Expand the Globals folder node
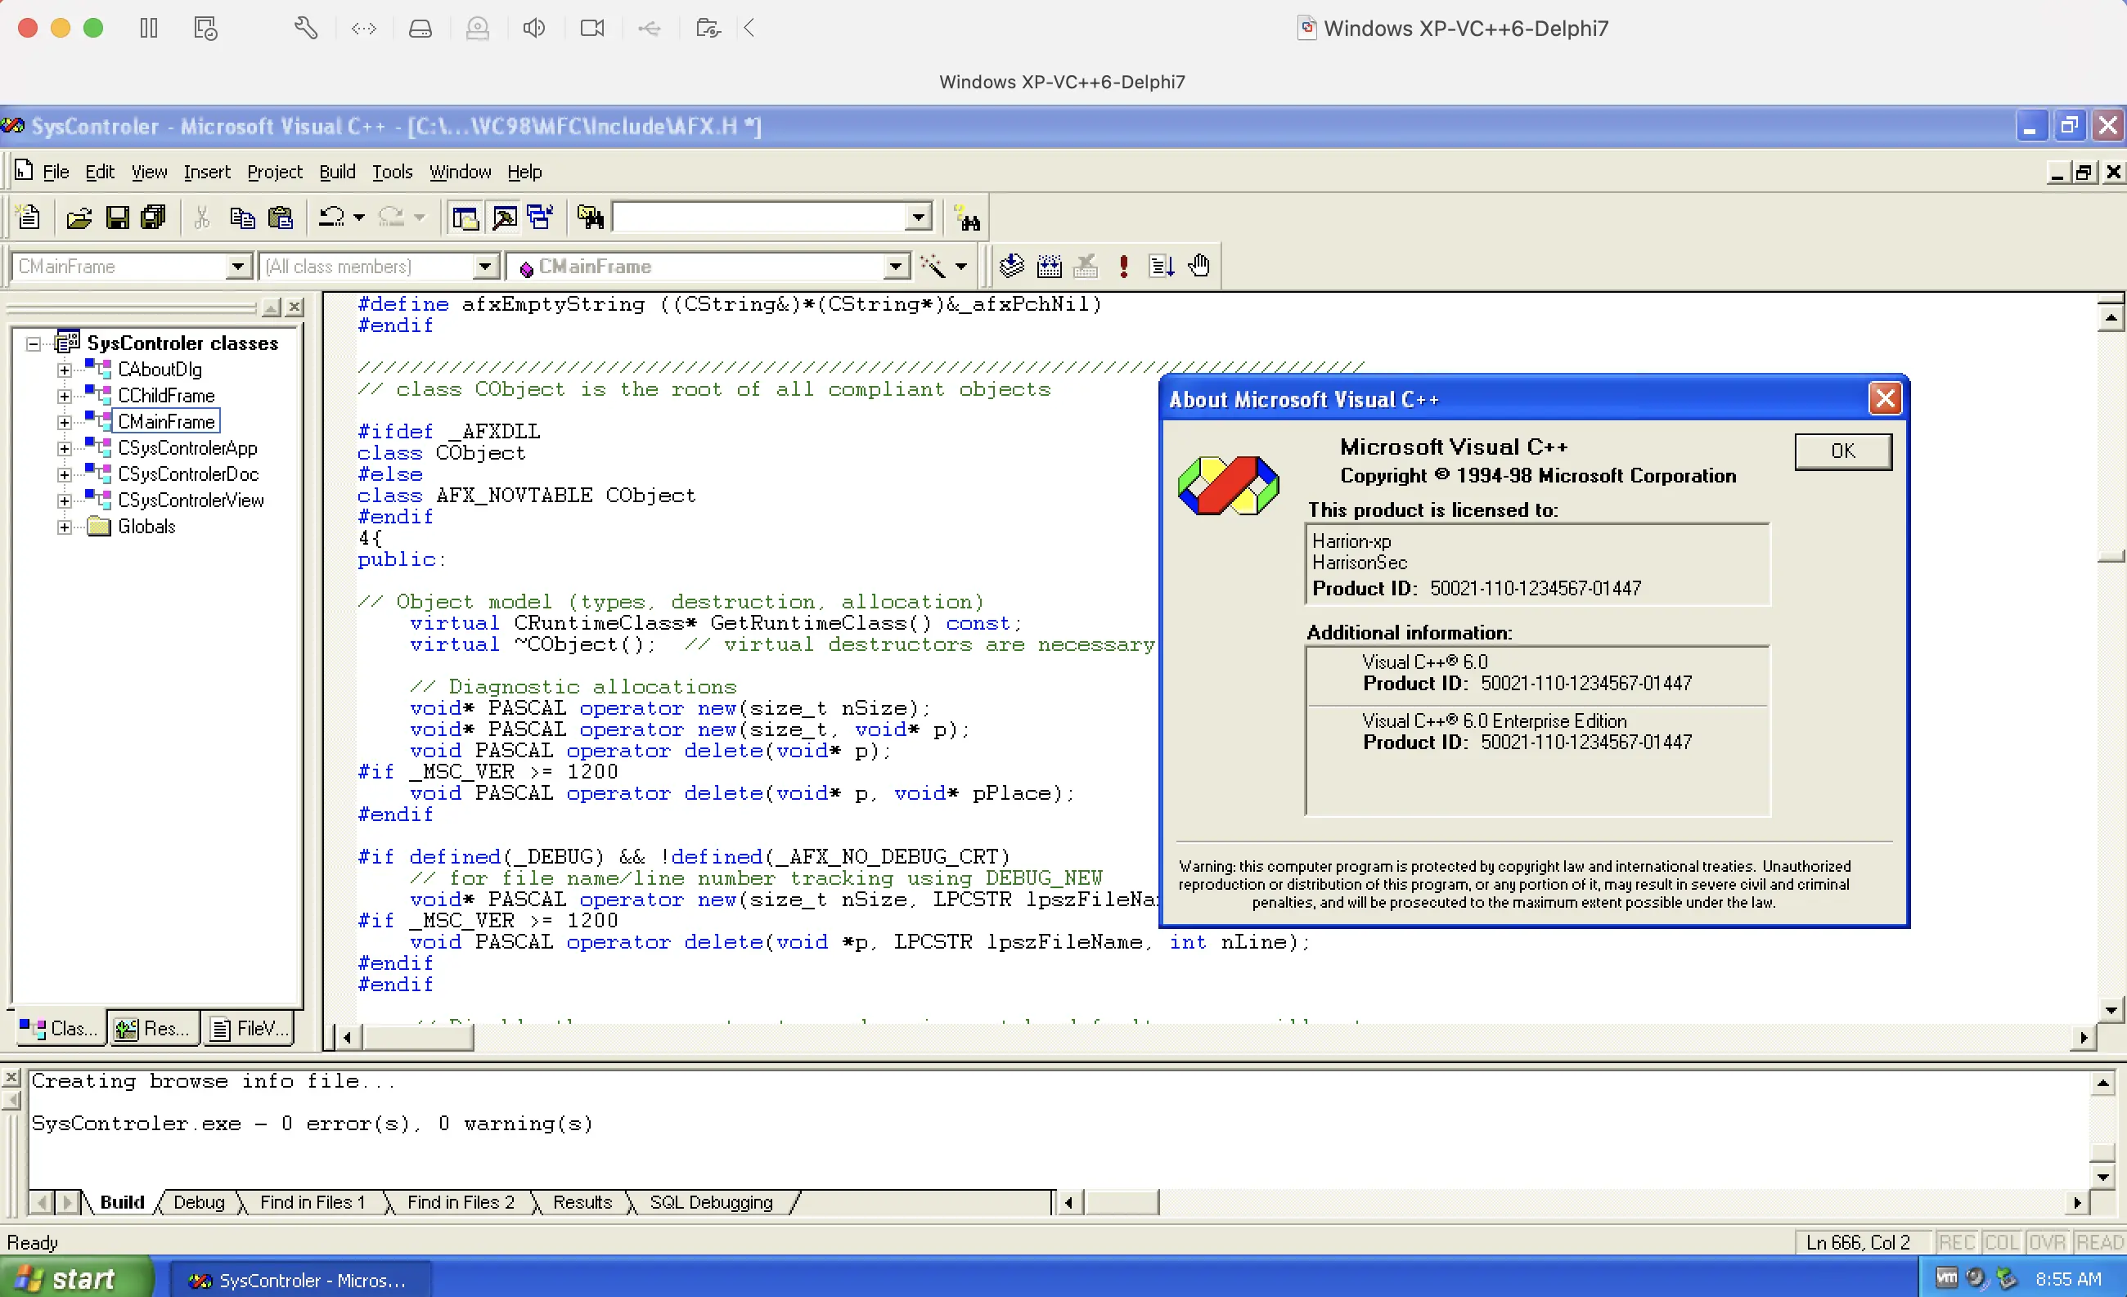The image size is (2127, 1297). 65,527
